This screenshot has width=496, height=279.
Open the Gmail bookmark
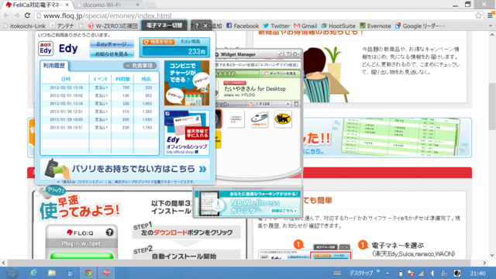pyautogui.click(x=305, y=26)
